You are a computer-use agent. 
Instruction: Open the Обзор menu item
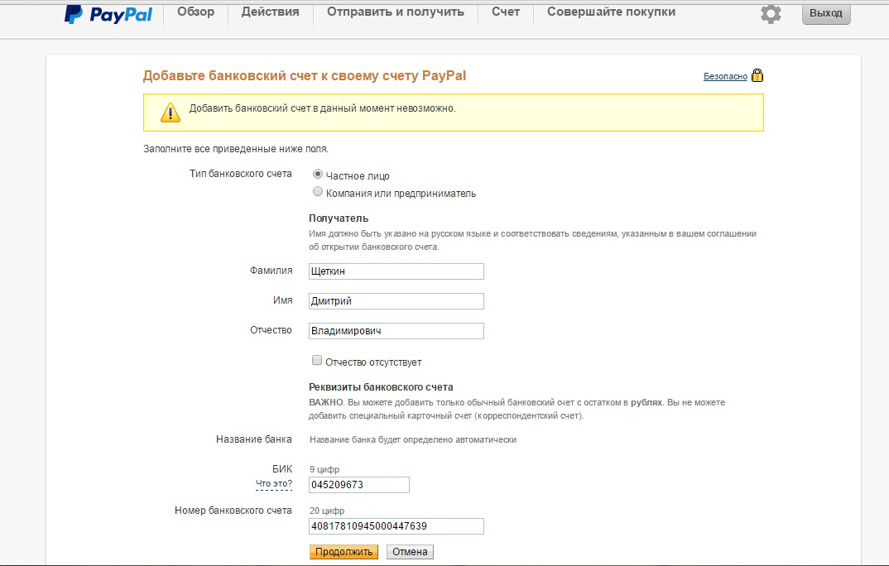coord(195,12)
